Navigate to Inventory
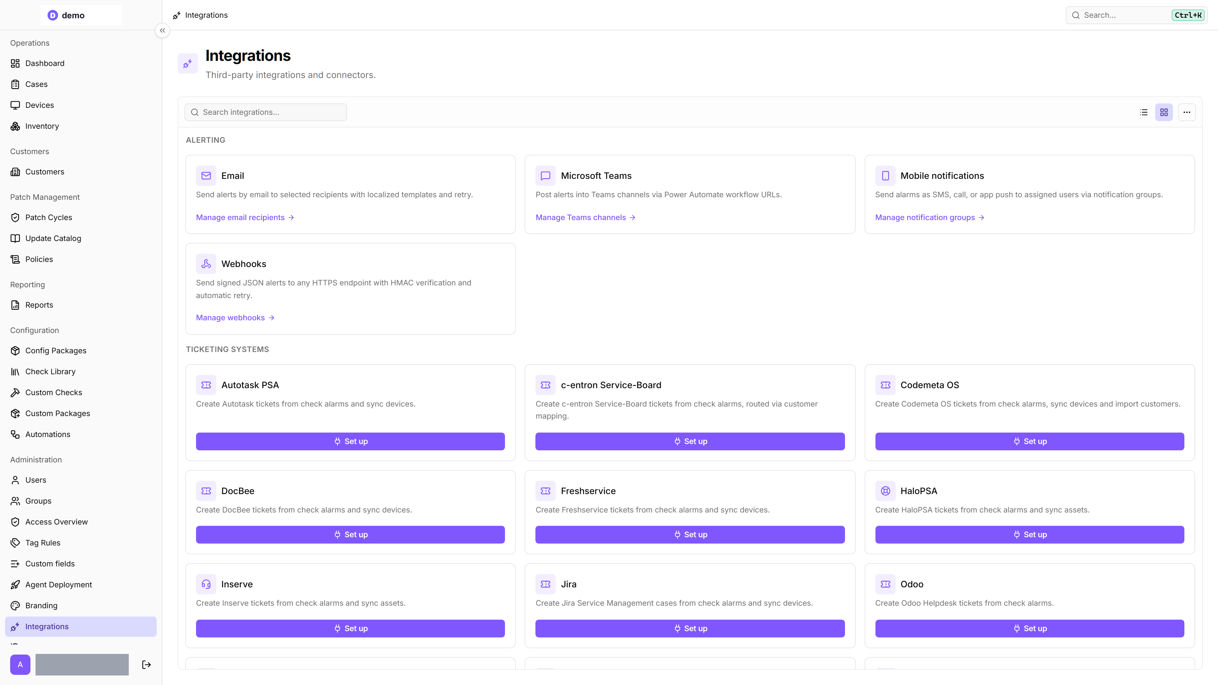Viewport: 1218px width, 685px height. click(x=81, y=126)
